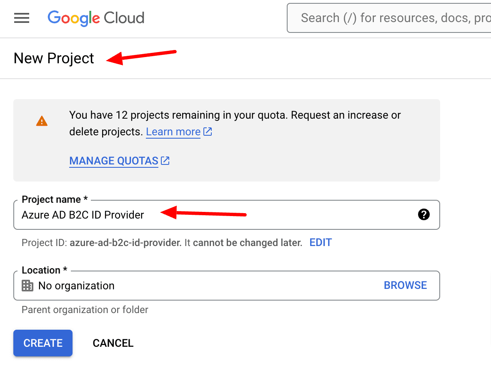This screenshot has height=368, width=491.
Task: Click the organization building icon in Location
Action: tap(28, 286)
